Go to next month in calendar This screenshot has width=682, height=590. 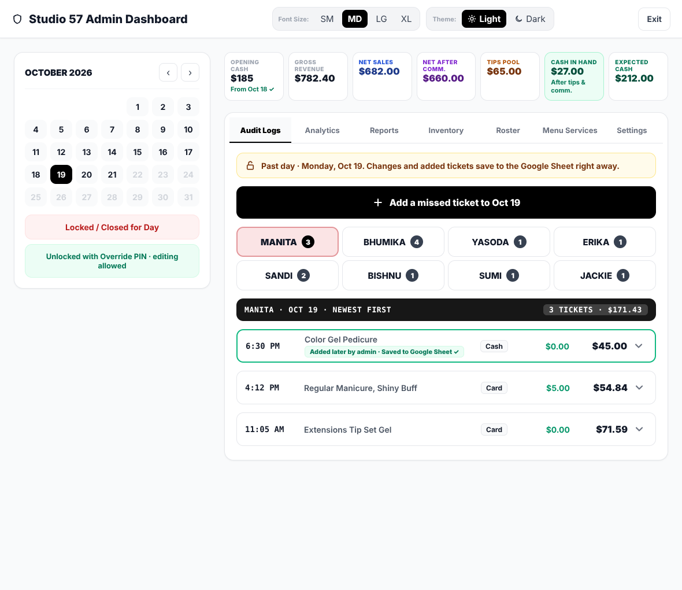click(x=190, y=73)
